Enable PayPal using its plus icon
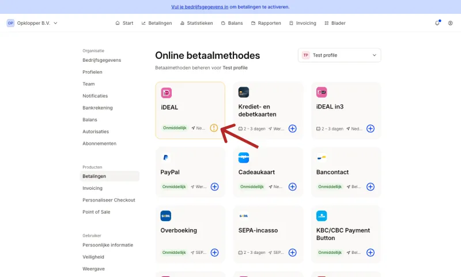Viewport: 461px width, 277px height. 214,186
